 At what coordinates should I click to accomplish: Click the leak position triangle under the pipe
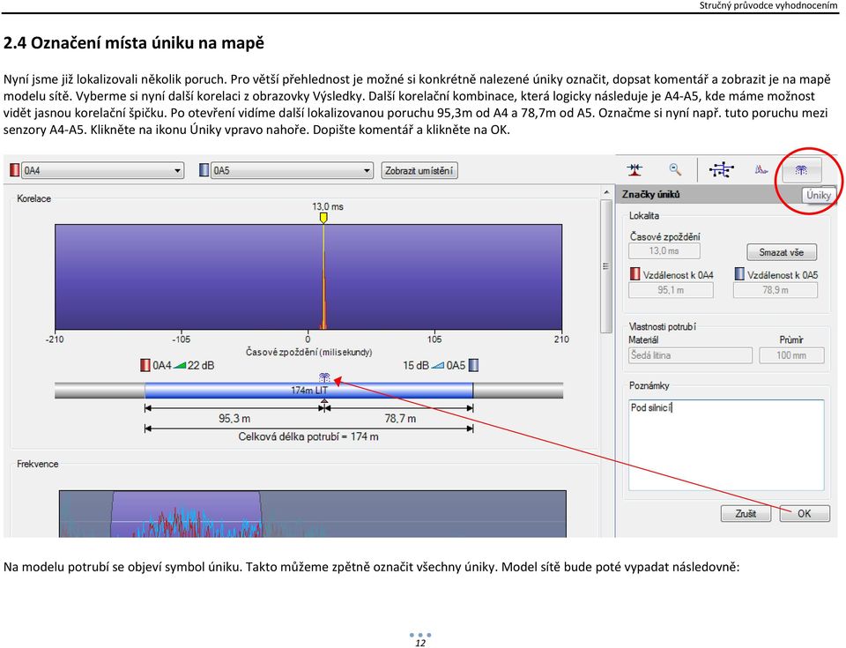coord(324,400)
